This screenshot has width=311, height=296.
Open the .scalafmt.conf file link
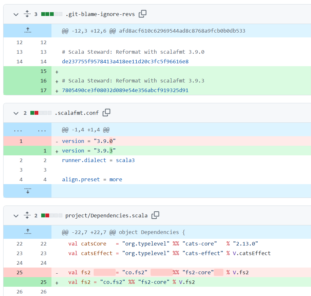pyautogui.click(x=76, y=113)
